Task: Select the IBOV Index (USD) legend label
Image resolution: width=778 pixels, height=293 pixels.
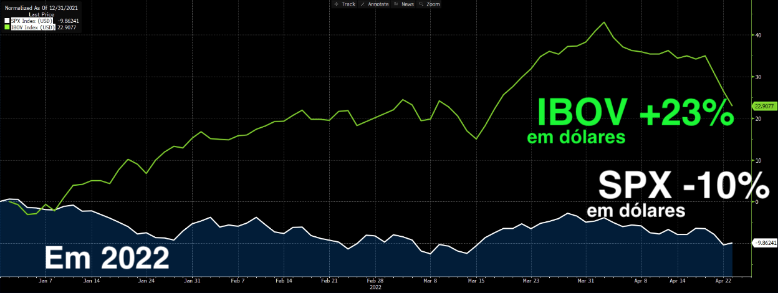Action: click(x=34, y=27)
